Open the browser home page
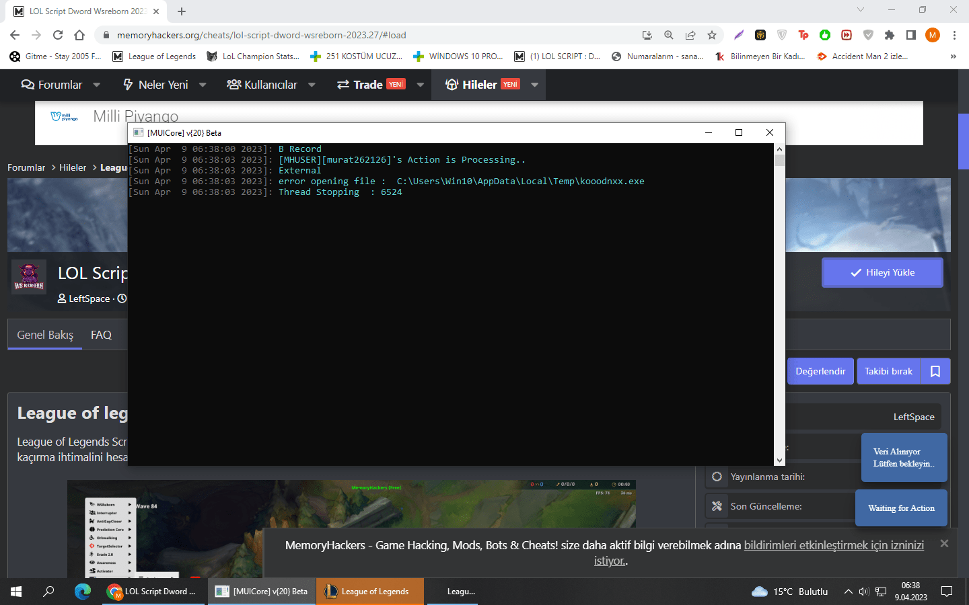Screen dimensions: 969x605 click(79, 35)
